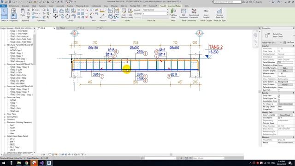
Task: Click the Color Scheme <none> button
Action: (x=285, y=85)
